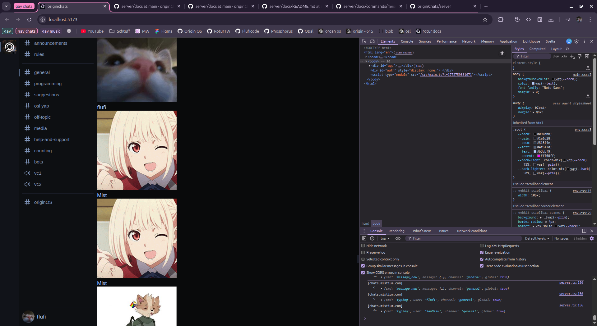Screen dimensions: 597x326
Task: Click flufi's profile avatar at bottom
Action: pyautogui.click(x=28, y=317)
